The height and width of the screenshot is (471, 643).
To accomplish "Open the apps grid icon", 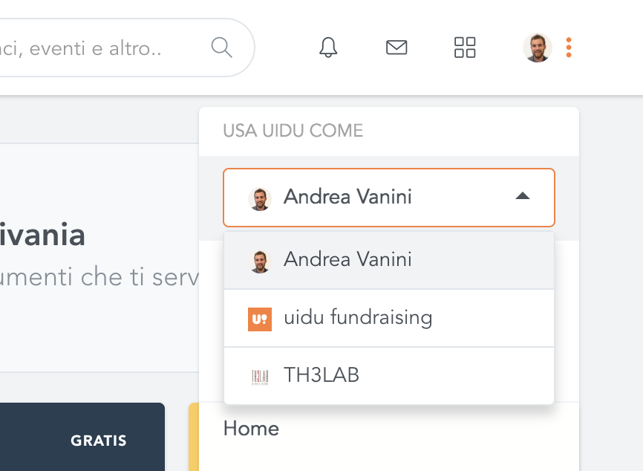I will tap(465, 48).
